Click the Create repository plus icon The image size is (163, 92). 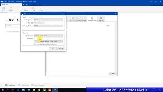pos(41,9)
